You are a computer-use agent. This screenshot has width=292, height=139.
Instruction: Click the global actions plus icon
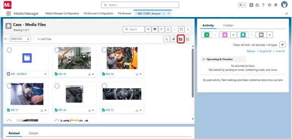[251, 5]
